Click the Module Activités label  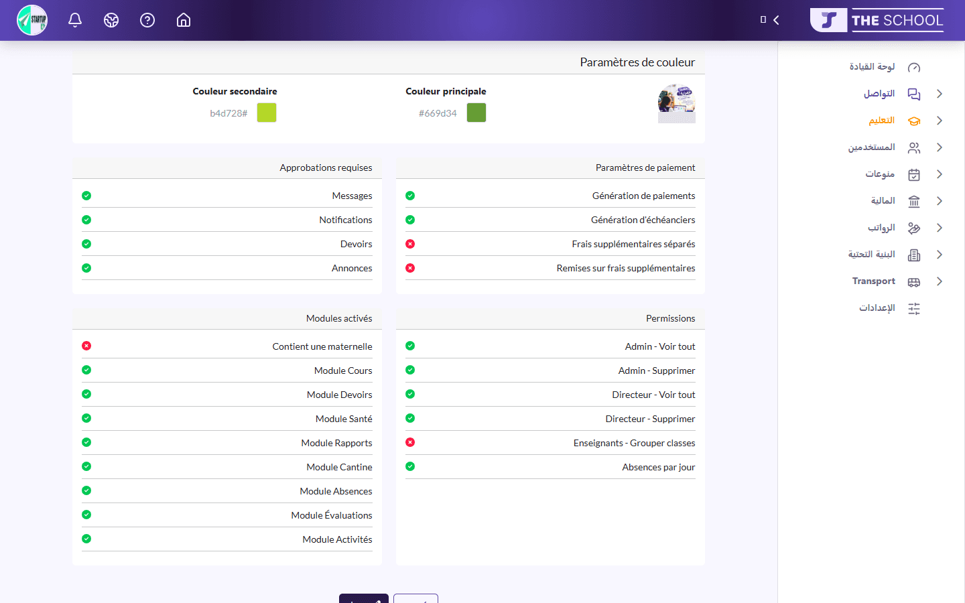pyautogui.click(x=337, y=539)
